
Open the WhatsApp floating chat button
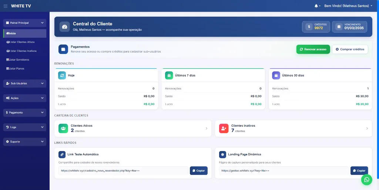point(367,180)
